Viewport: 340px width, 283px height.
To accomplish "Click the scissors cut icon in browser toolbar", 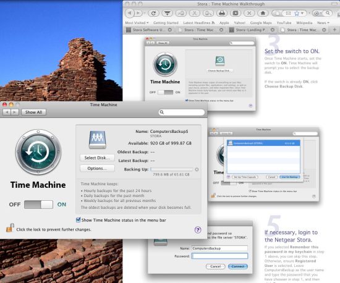I will (x=195, y=13).
